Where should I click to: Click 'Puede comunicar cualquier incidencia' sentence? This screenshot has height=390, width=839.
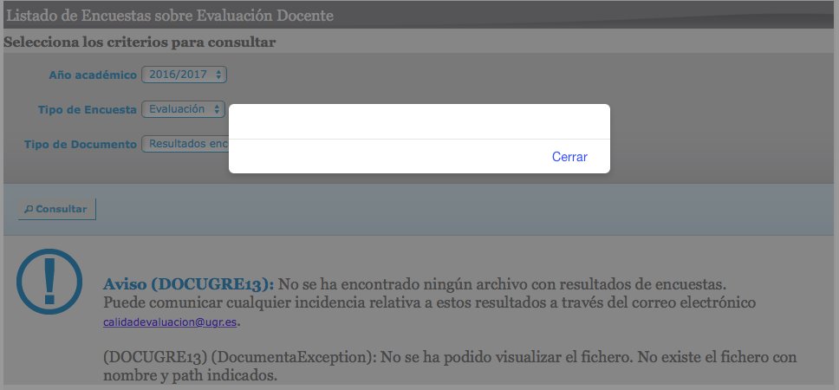pyautogui.click(x=429, y=302)
